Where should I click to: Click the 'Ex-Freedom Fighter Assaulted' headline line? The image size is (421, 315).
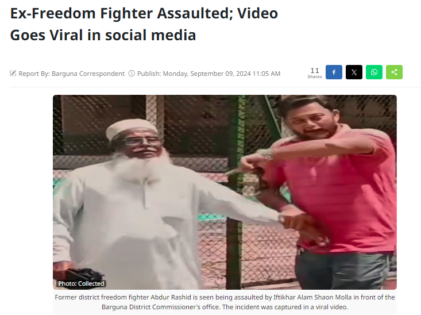(x=144, y=13)
